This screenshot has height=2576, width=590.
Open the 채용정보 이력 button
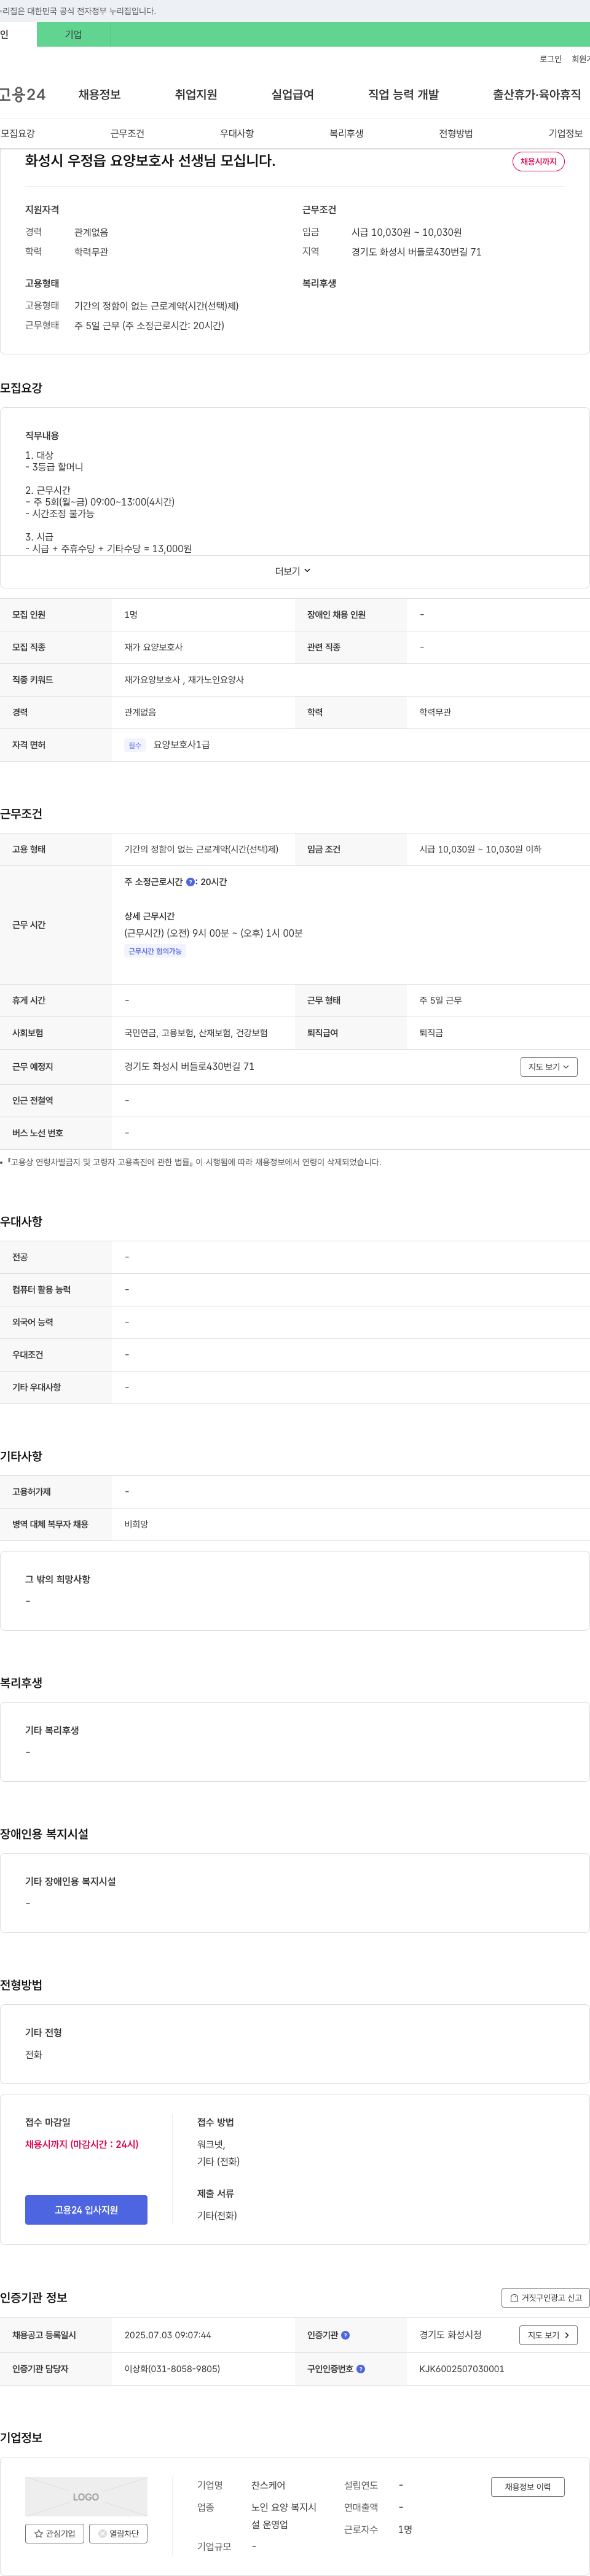[x=527, y=2487]
